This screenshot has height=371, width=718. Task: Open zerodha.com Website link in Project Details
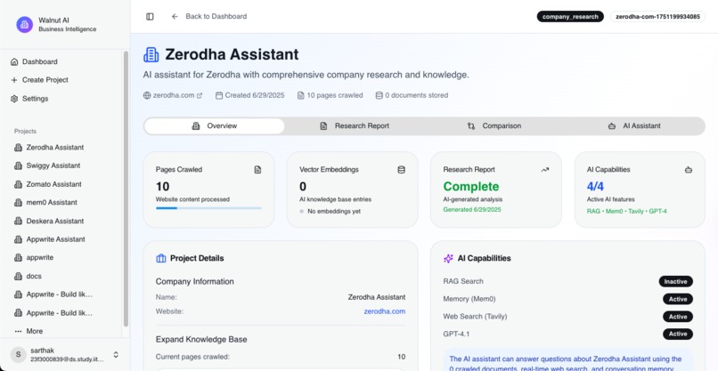click(x=385, y=311)
